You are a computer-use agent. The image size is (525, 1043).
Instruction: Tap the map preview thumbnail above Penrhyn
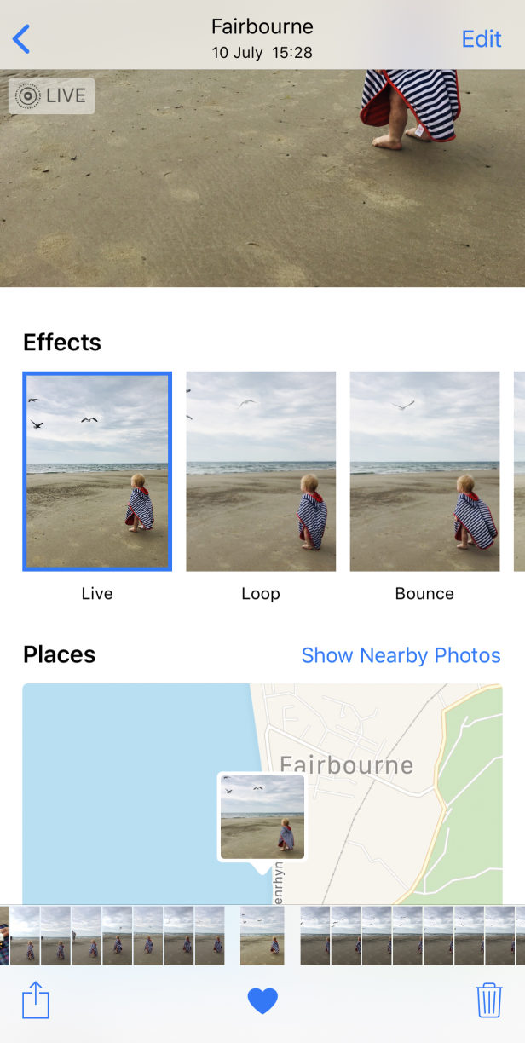261,816
